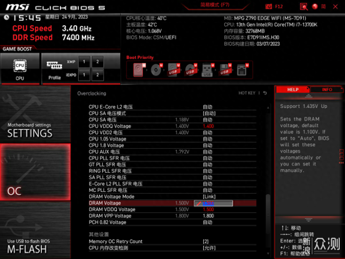This screenshot has width=345, height=259.
Task: Enable iEXPO profile 2
Action: click(97, 75)
